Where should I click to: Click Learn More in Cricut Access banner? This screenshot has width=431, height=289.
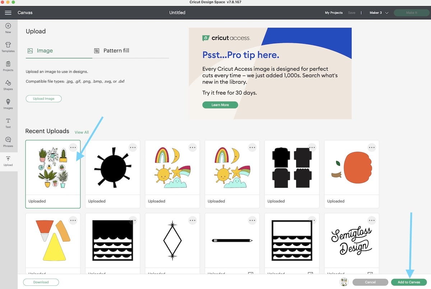pyautogui.click(x=220, y=105)
